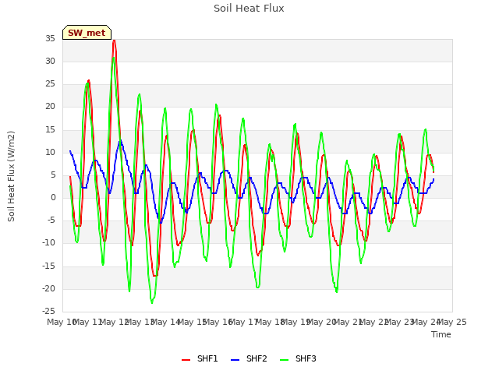499x374 pixels.
Task: Click the 10 y-axis tick label
Action: tap(50, 153)
